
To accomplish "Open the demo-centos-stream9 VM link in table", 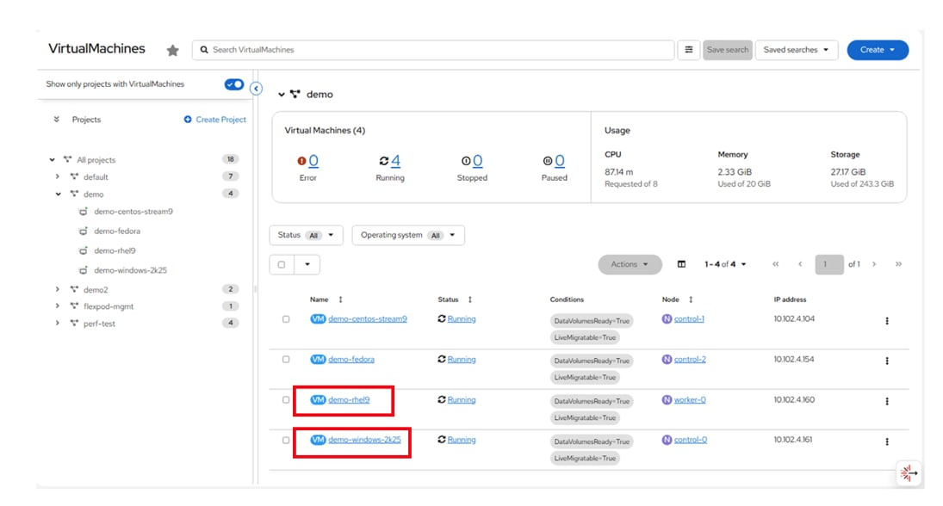I will tap(368, 319).
